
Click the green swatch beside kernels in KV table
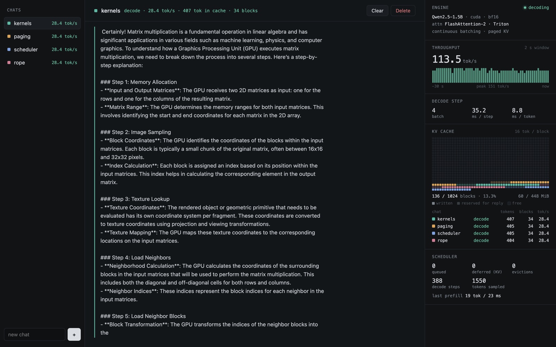point(433,219)
